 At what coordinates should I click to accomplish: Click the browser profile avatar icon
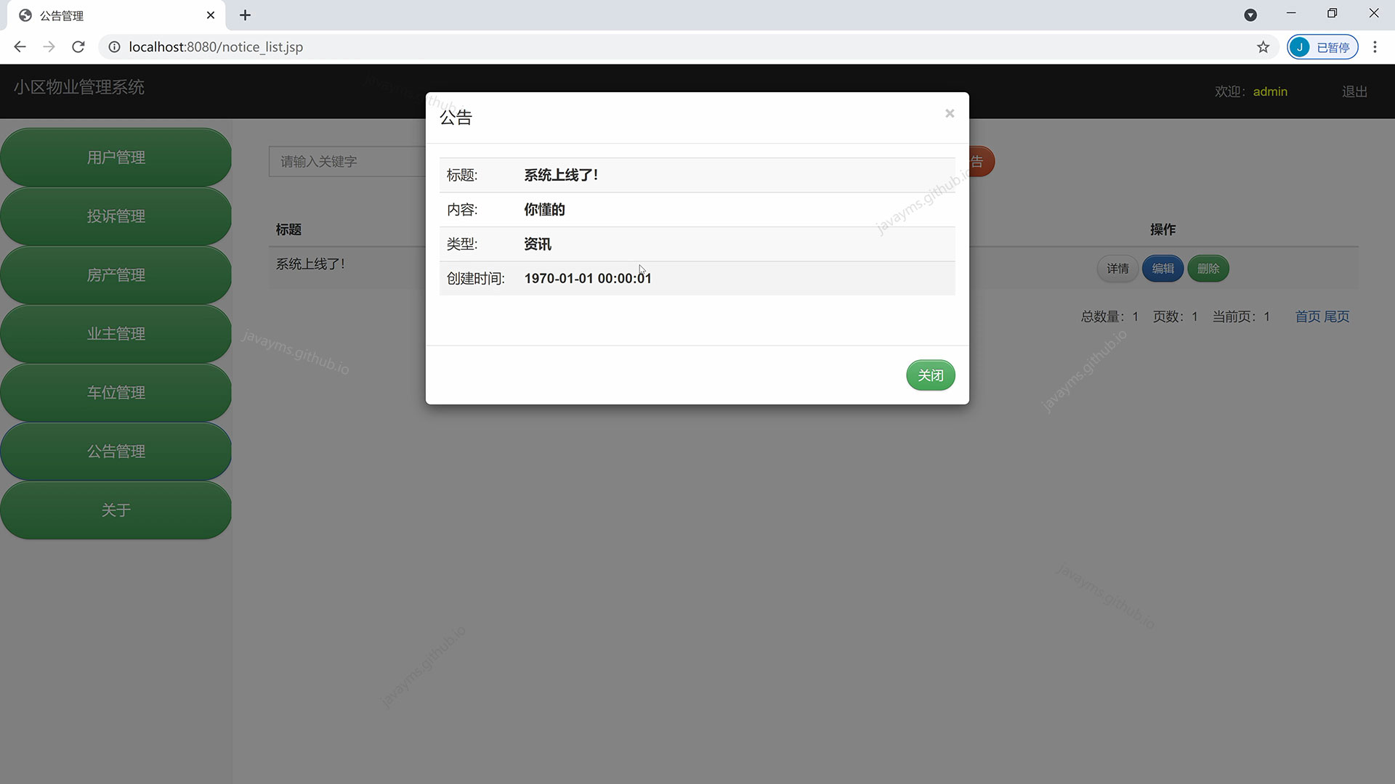1301,46
